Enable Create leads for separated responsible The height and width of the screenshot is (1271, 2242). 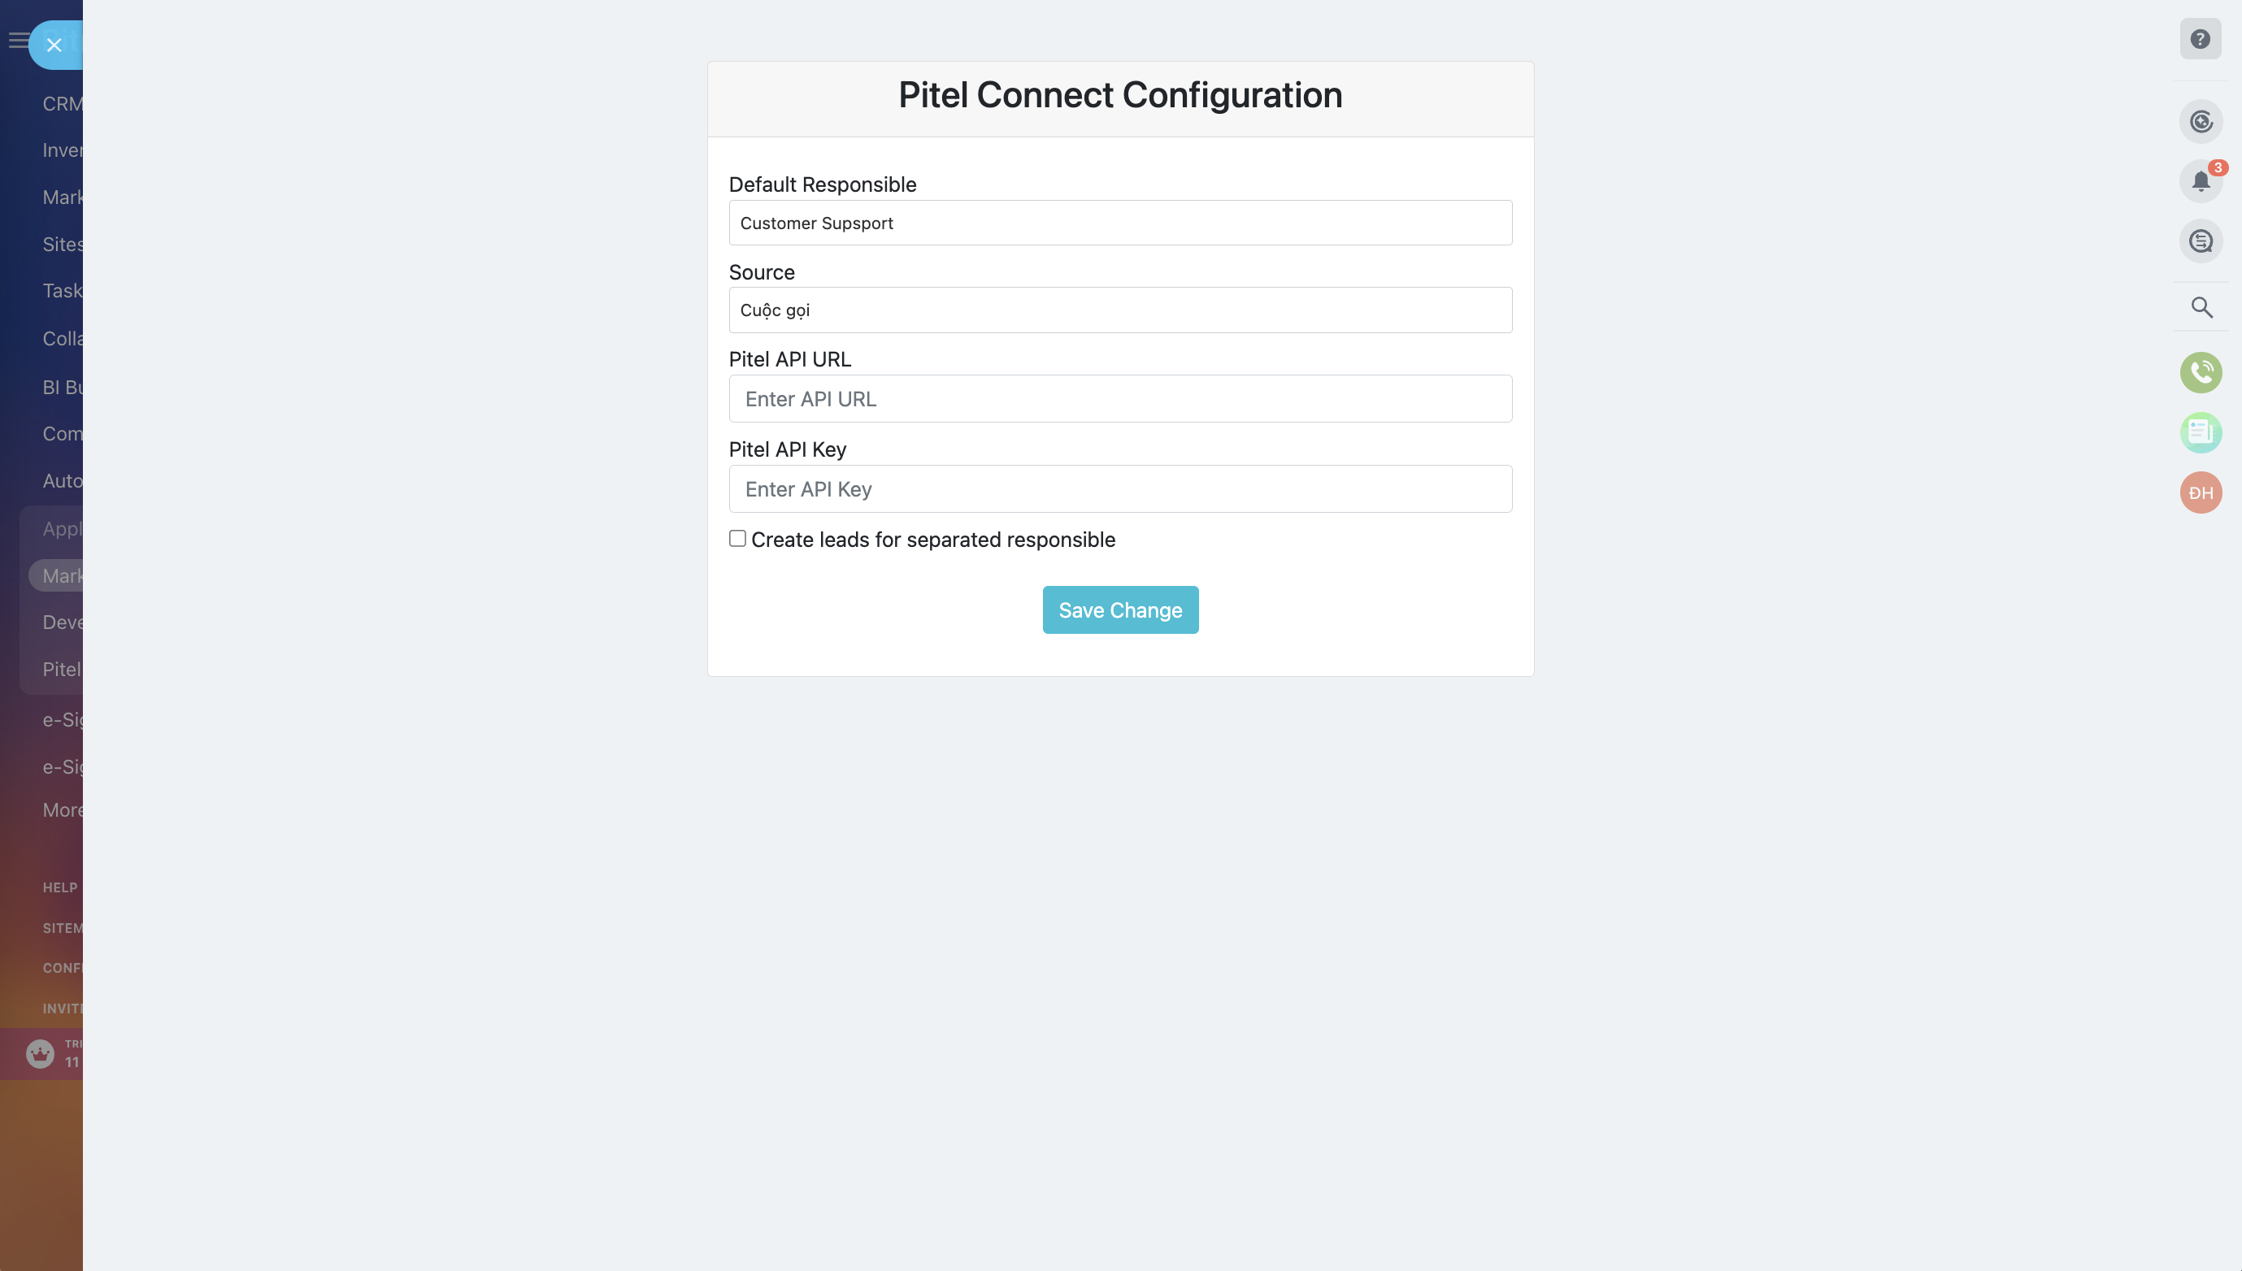738,539
